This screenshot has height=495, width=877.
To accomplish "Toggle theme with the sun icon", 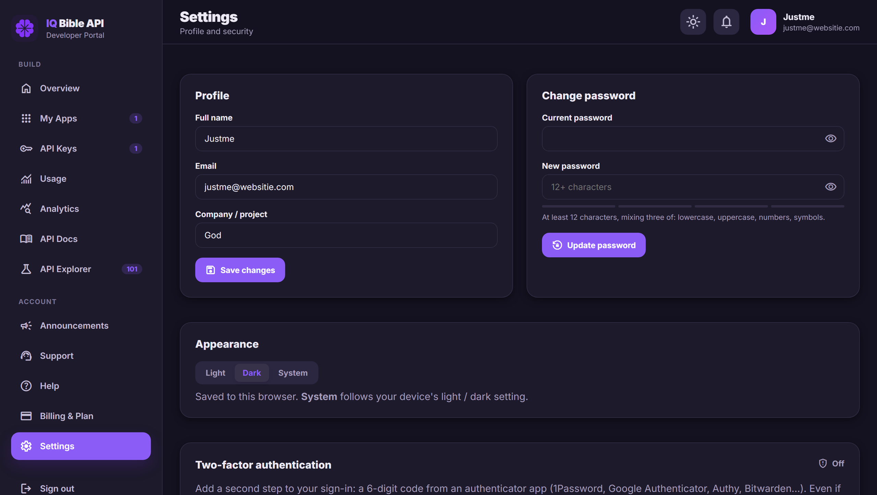I will pyautogui.click(x=693, y=22).
